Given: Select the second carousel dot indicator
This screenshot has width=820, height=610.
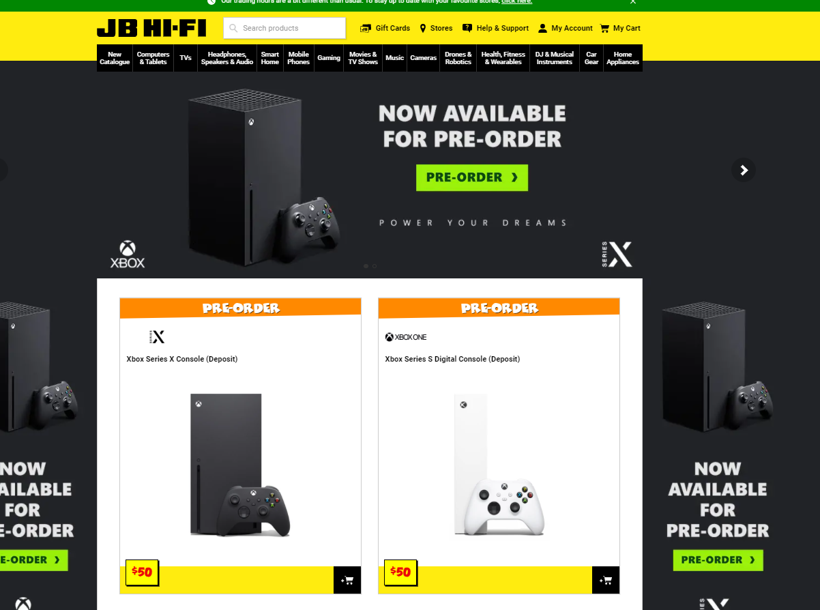Looking at the screenshot, I should tap(375, 266).
